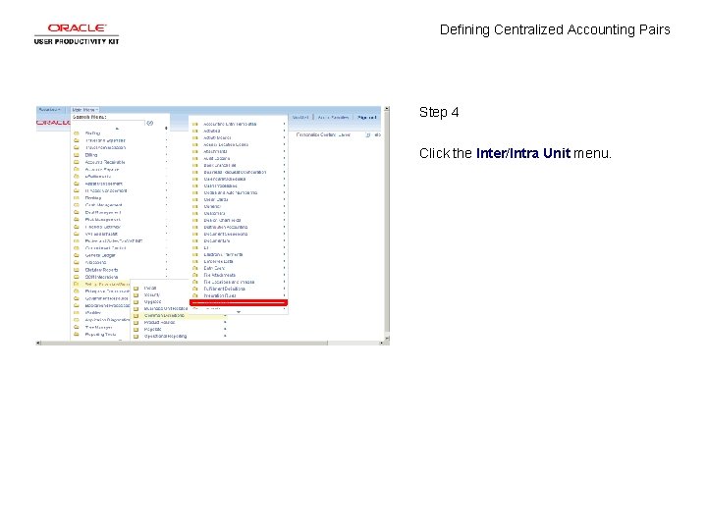Open the General Ledger menu item
Image resolution: width=707 pixels, height=530 pixels.
100,255
